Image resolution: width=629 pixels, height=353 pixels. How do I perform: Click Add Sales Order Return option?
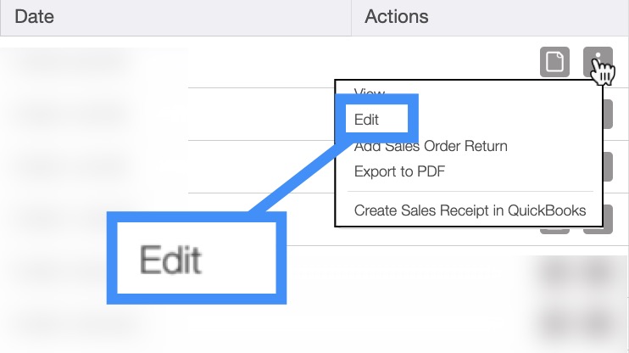click(431, 146)
